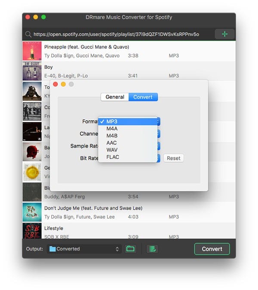Click the 3:38 duration value

point(133,56)
